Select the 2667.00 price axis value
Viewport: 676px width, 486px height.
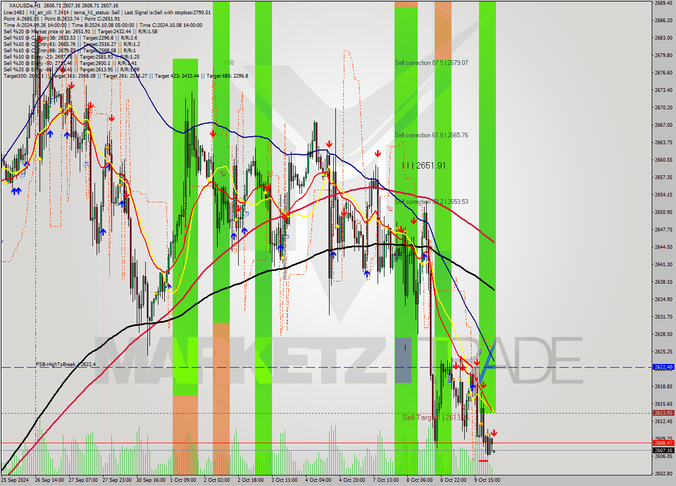pos(663,125)
